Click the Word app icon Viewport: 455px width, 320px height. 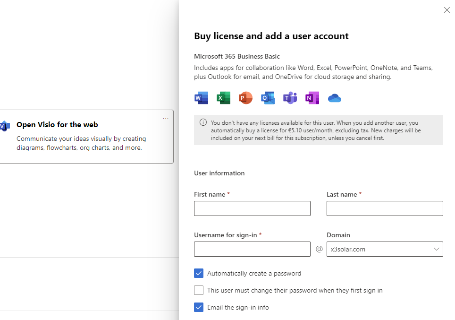(202, 98)
